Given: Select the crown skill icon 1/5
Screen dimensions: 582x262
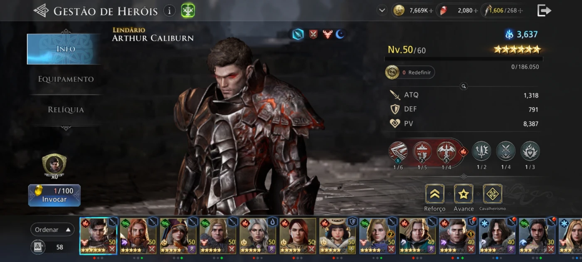Looking at the screenshot, I should pyautogui.click(x=422, y=151).
